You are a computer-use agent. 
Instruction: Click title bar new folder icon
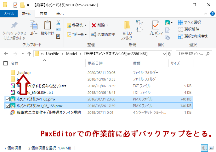click(22, 5)
